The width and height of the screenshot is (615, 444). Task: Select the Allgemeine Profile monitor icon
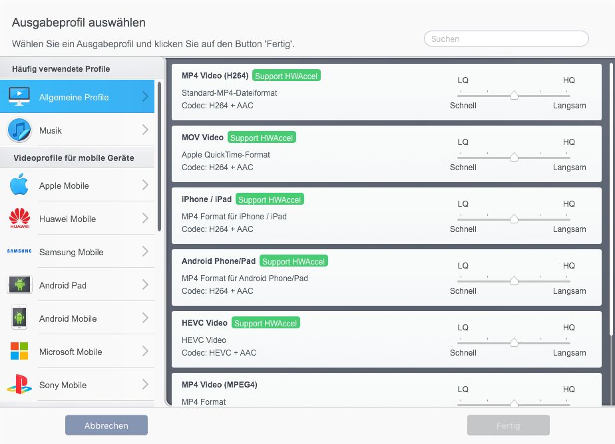point(19,96)
